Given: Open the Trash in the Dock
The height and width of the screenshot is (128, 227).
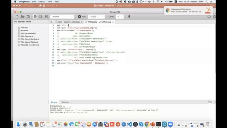Looking at the screenshot, I should (x=208, y=124).
